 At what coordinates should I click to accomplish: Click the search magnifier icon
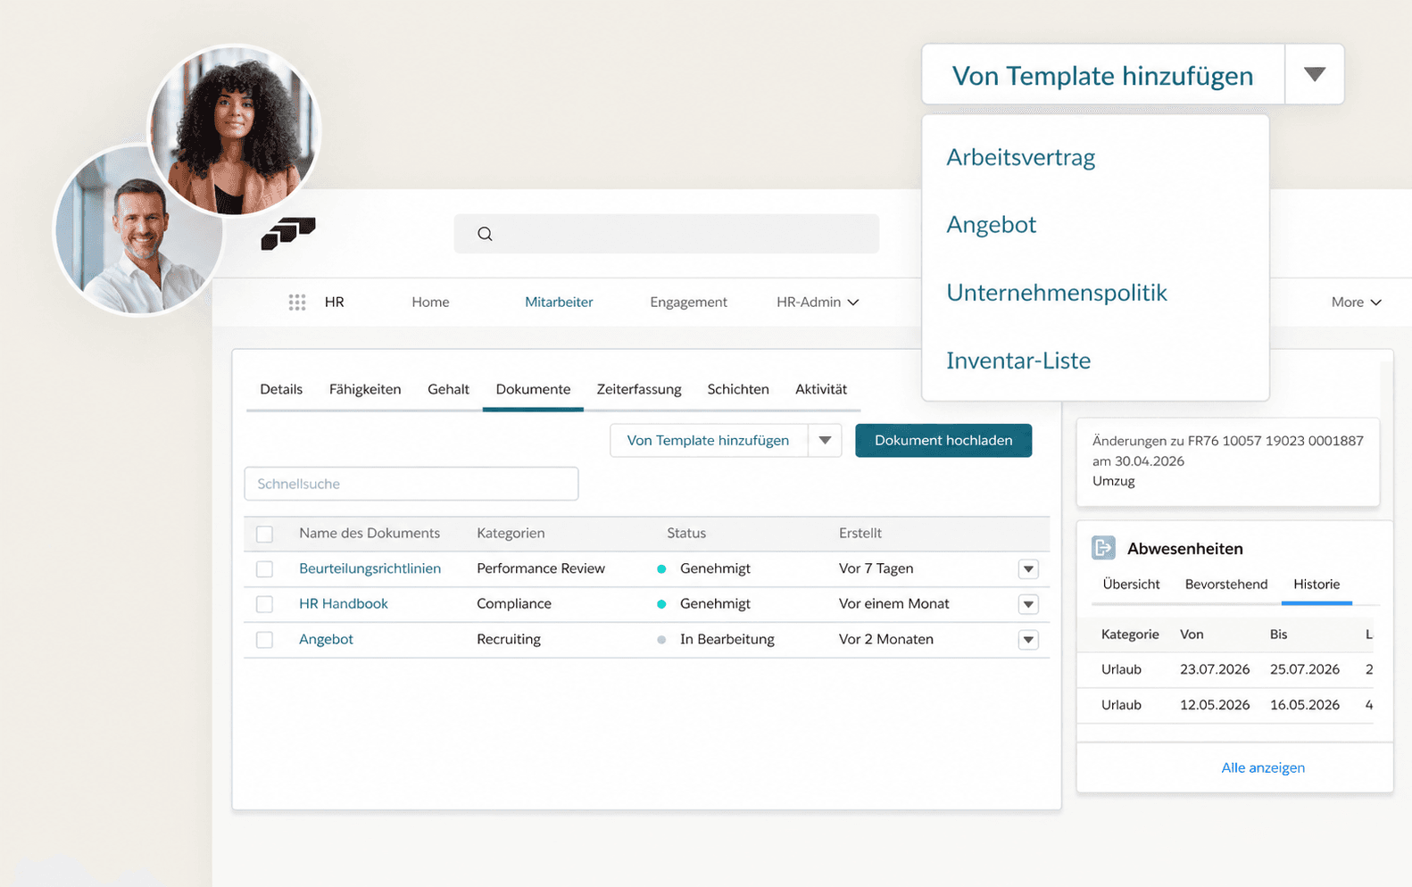(485, 234)
